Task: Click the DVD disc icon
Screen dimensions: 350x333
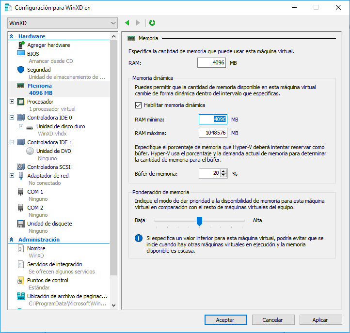Action: tap(30, 151)
